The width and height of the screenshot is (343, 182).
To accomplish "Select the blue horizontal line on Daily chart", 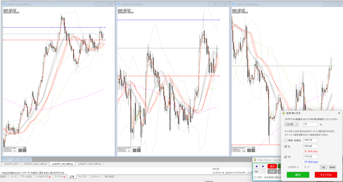I will pyautogui.click(x=54, y=27).
